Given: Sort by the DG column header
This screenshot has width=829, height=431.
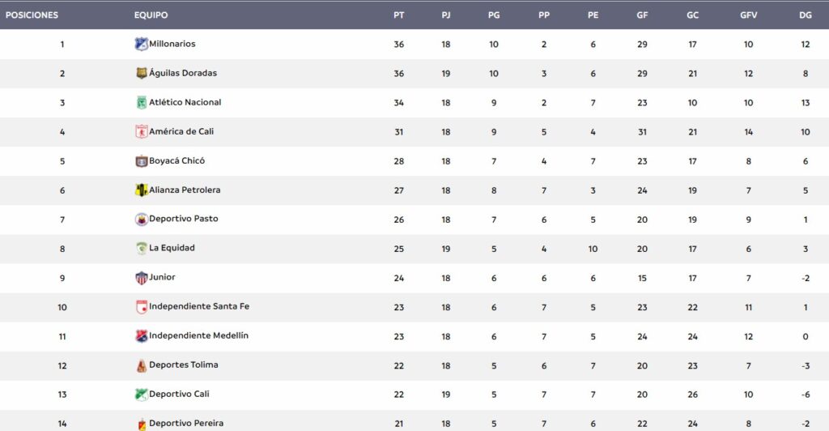Looking at the screenshot, I should [x=805, y=15].
